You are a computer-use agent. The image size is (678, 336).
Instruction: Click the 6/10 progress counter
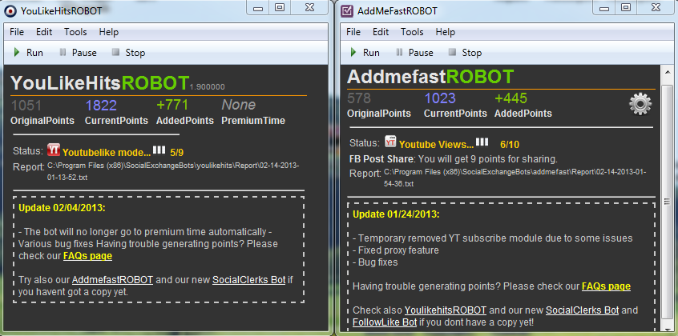point(510,144)
